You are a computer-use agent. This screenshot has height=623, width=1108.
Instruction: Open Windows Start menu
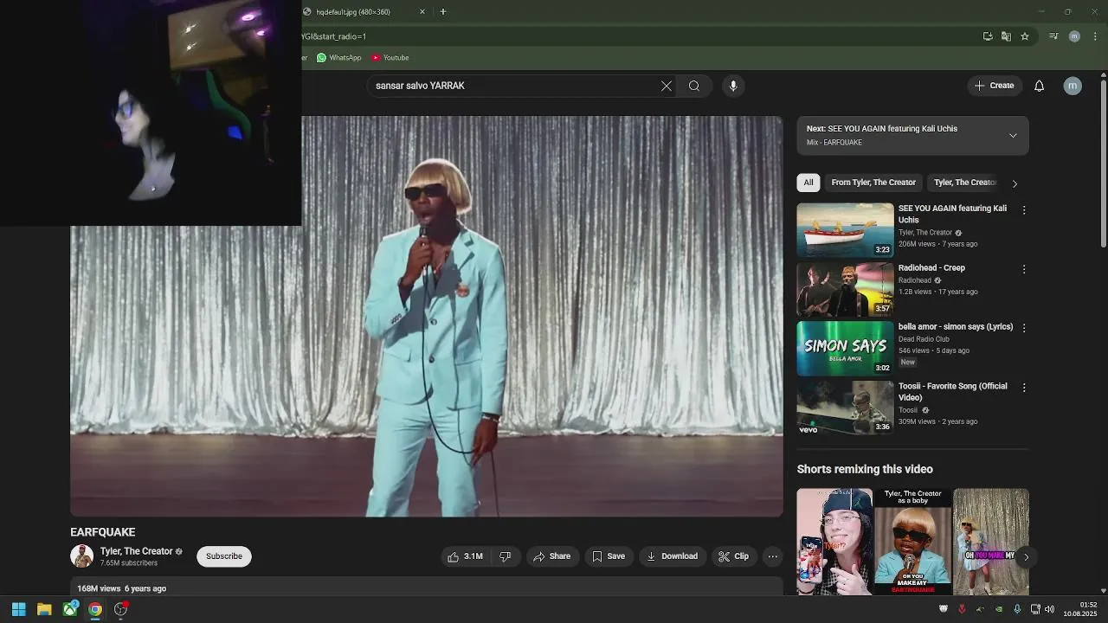(18, 609)
